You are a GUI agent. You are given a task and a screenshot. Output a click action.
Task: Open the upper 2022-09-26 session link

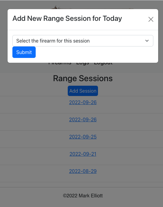pyautogui.click(x=83, y=103)
